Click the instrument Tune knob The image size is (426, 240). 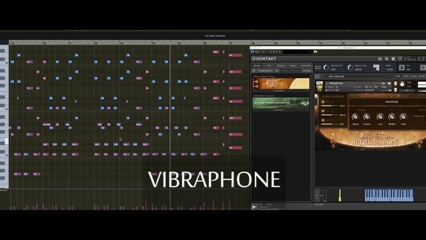click(402, 85)
